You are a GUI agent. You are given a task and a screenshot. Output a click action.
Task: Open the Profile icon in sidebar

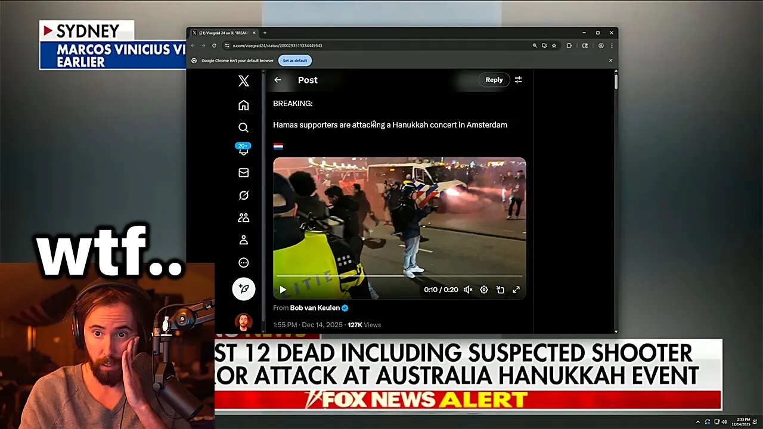[x=243, y=240]
